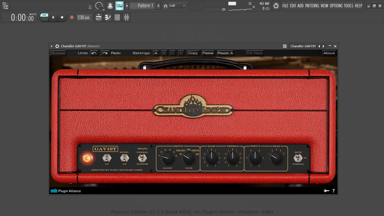Select settings slot D

click(181, 53)
